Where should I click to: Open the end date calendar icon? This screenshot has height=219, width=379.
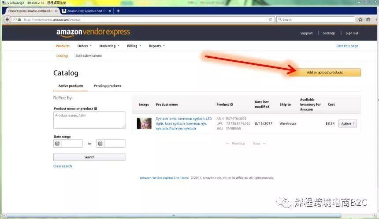[x=100, y=144]
